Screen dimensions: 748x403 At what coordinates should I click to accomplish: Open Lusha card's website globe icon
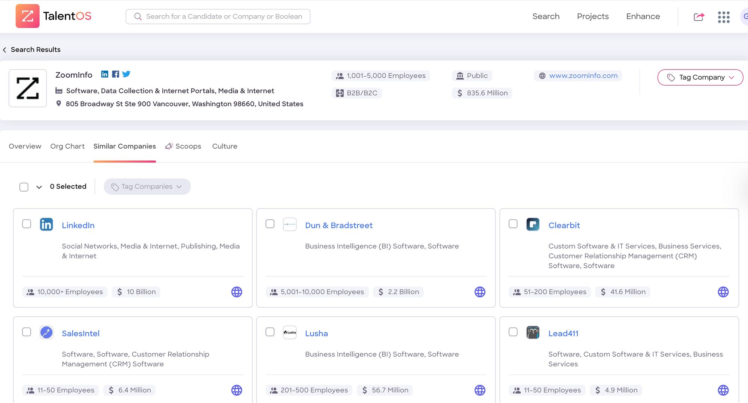tap(480, 390)
